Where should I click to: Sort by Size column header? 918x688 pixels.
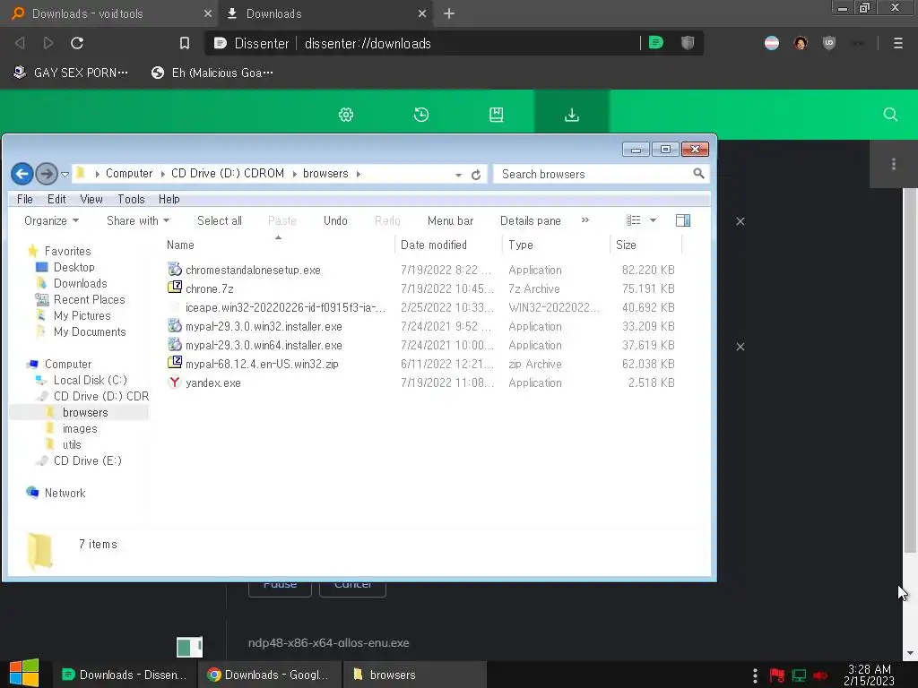tap(645, 245)
